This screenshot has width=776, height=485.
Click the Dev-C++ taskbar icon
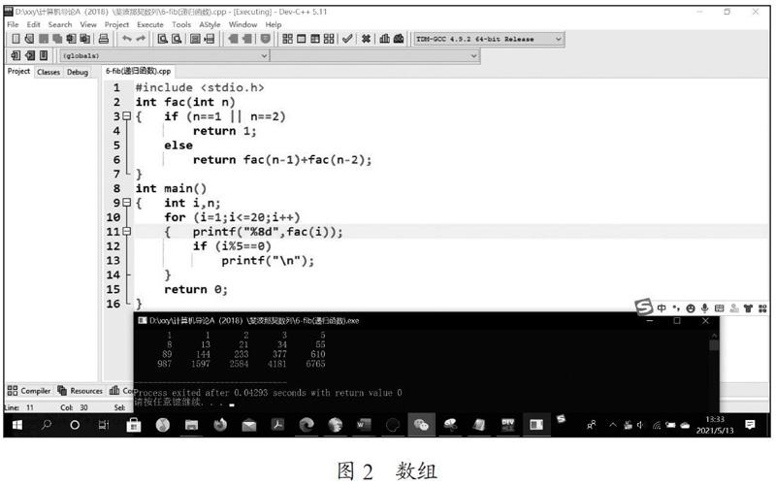click(507, 425)
